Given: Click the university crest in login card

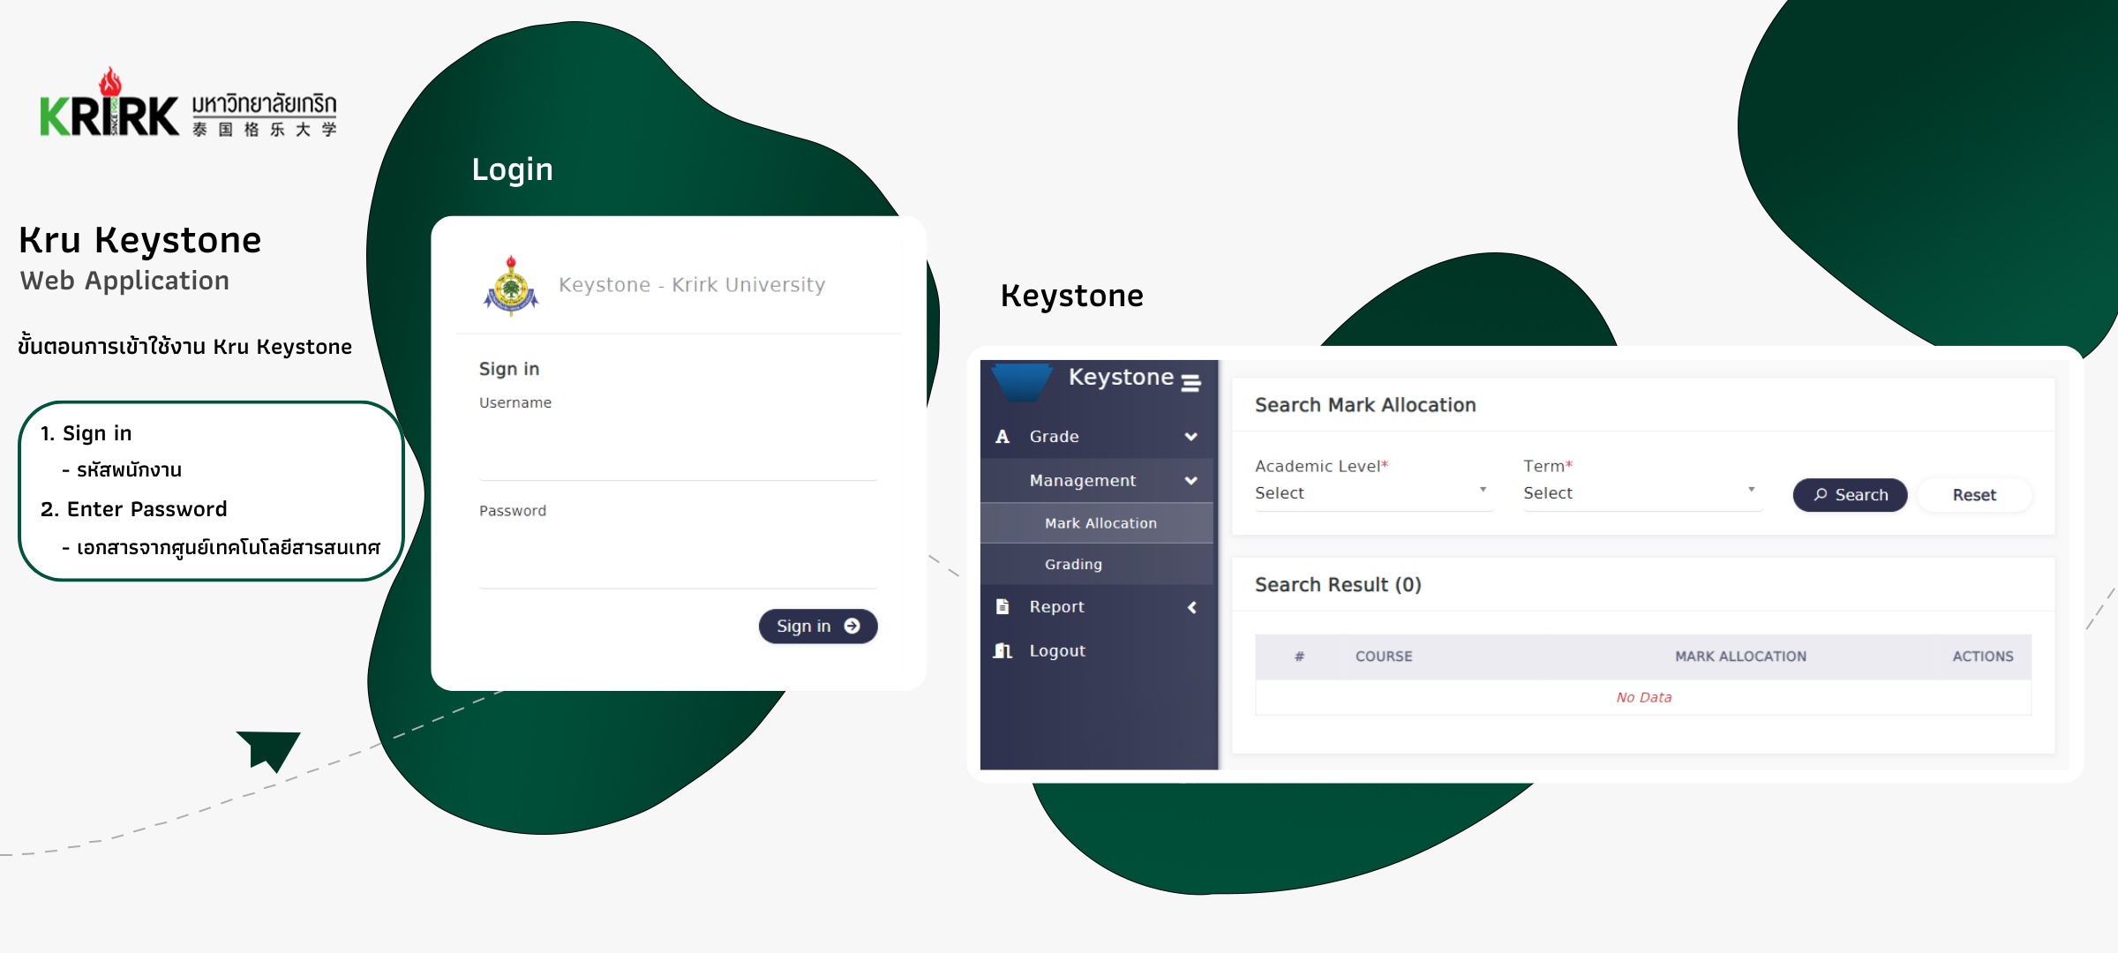Looking at the screenshot, I should [510, 286].
